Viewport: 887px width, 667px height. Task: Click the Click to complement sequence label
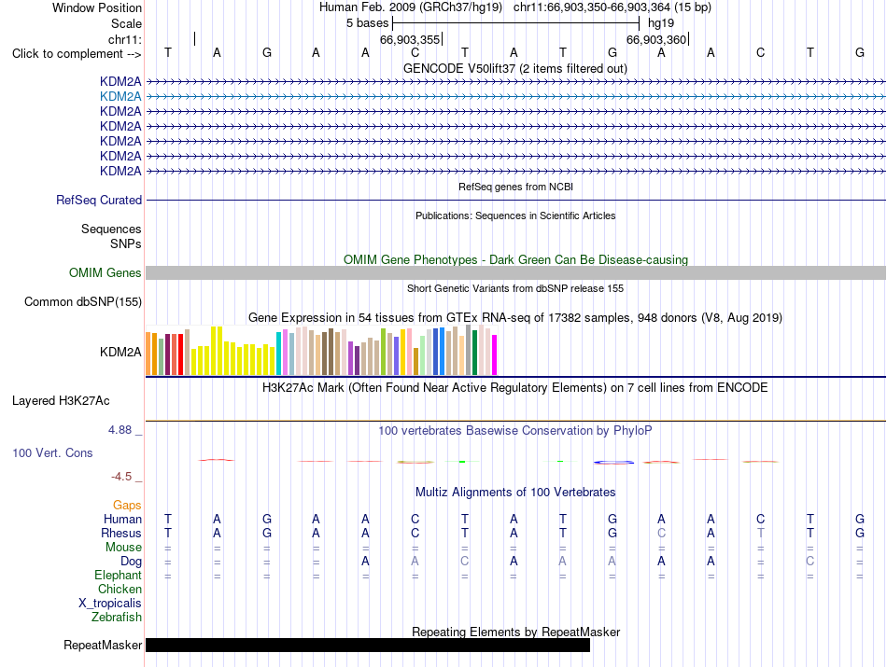pyautogui.click(x=77, y=54)
